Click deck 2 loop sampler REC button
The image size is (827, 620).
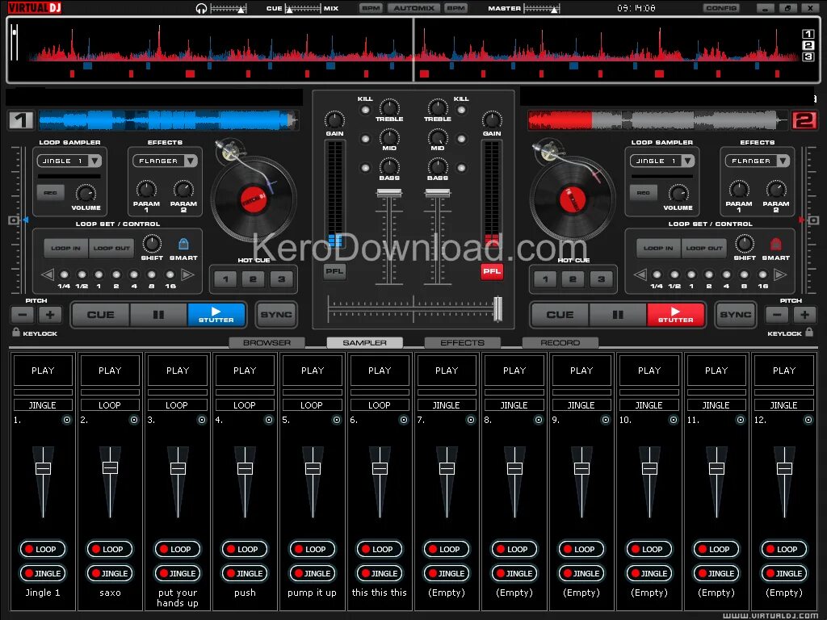coord(643,193)
